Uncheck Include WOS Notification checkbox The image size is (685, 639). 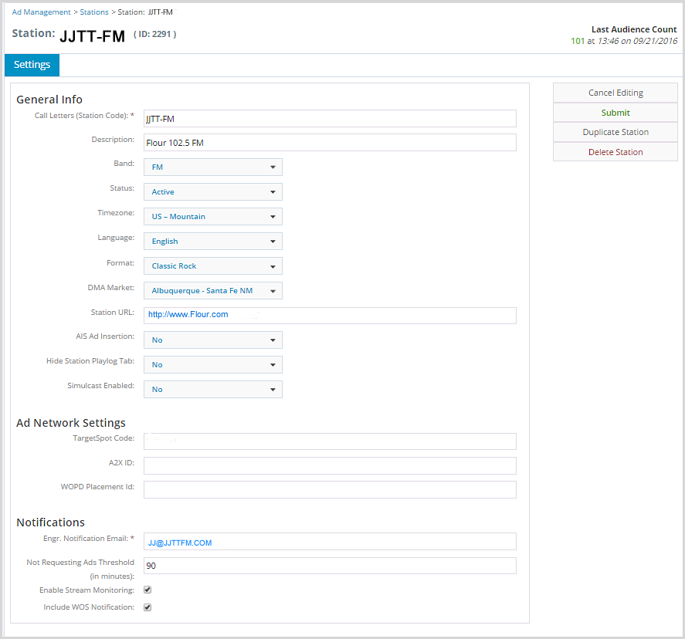(x=148, y=607)
